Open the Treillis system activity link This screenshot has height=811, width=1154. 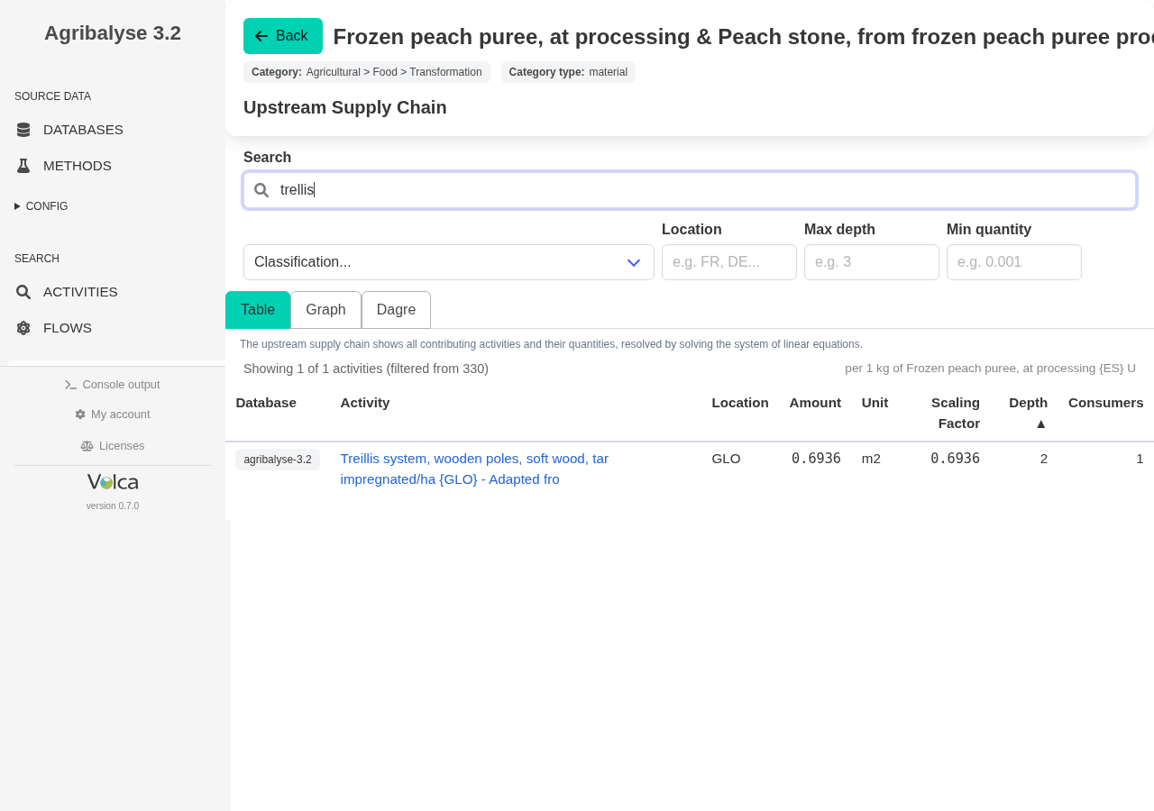(x=474, y=469)
